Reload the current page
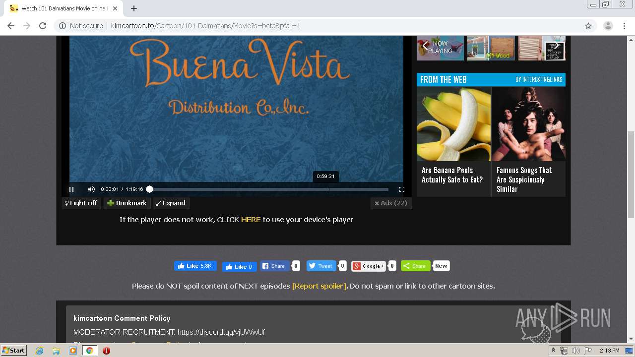This screenshot has height=357, width=635. point(43,26)
